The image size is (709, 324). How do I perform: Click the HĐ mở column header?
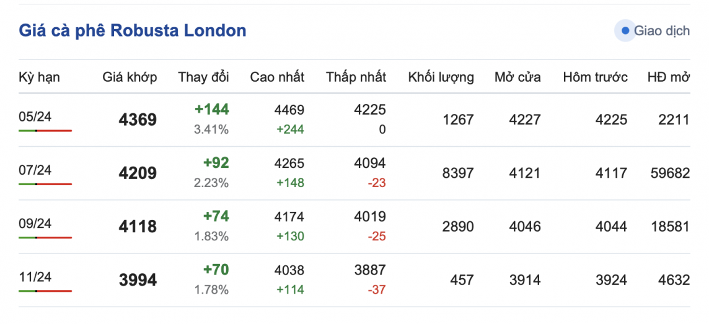(668, 77)
